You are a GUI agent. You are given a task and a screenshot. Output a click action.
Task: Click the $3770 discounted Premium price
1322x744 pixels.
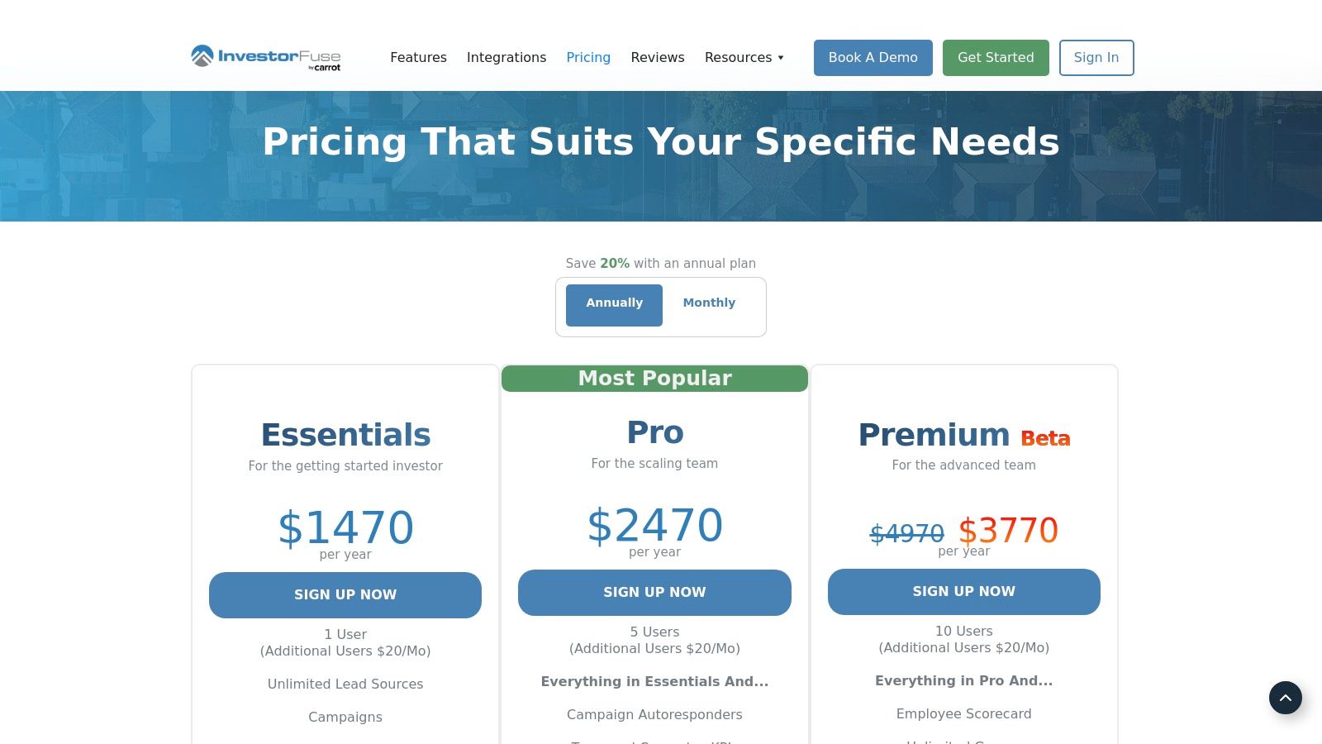(x=1008, y=531)
